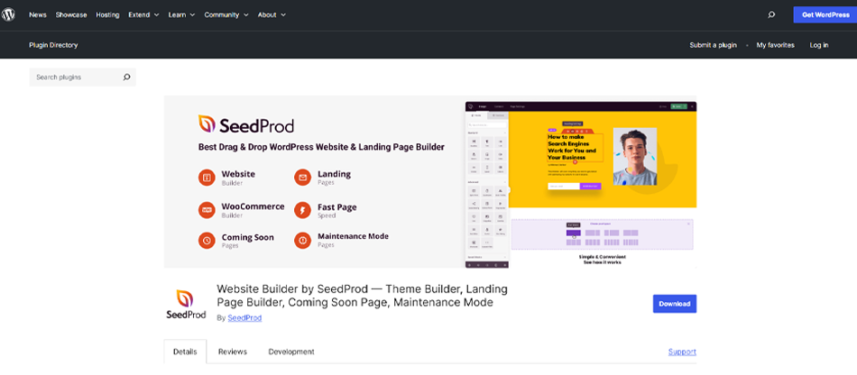Open the SeedProd author link
The width and height of the screenshot is (857, 375).
[244, 317]
